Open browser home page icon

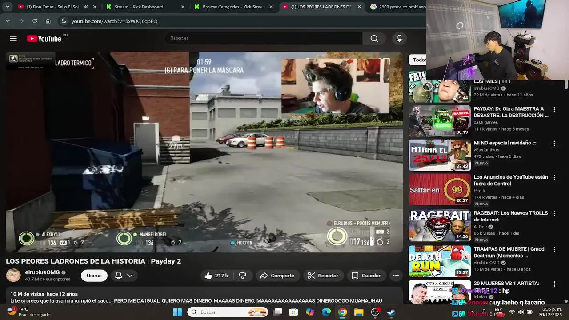(48, 21)
